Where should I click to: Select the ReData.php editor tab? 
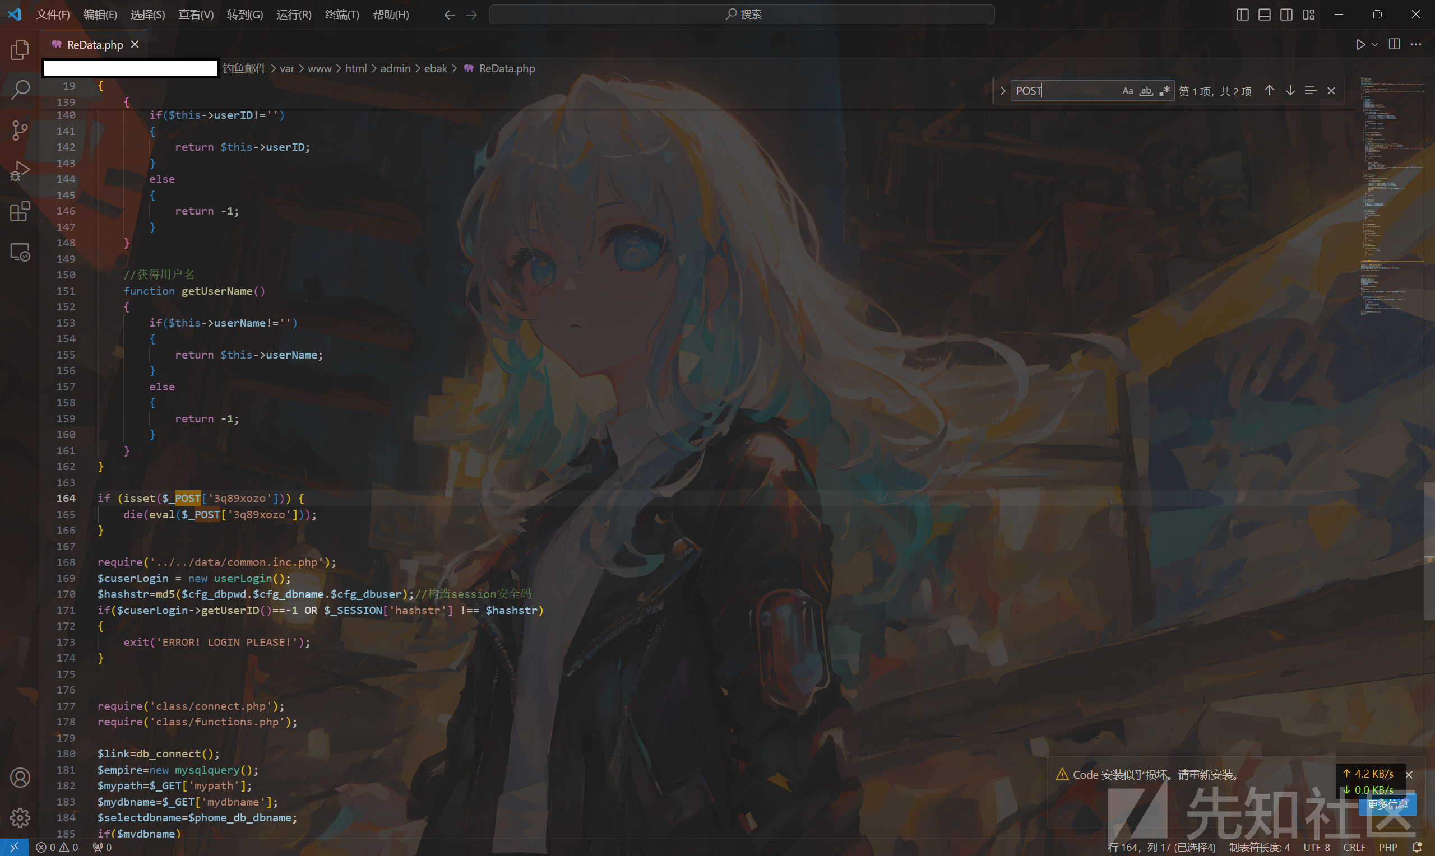click(94, 44)
